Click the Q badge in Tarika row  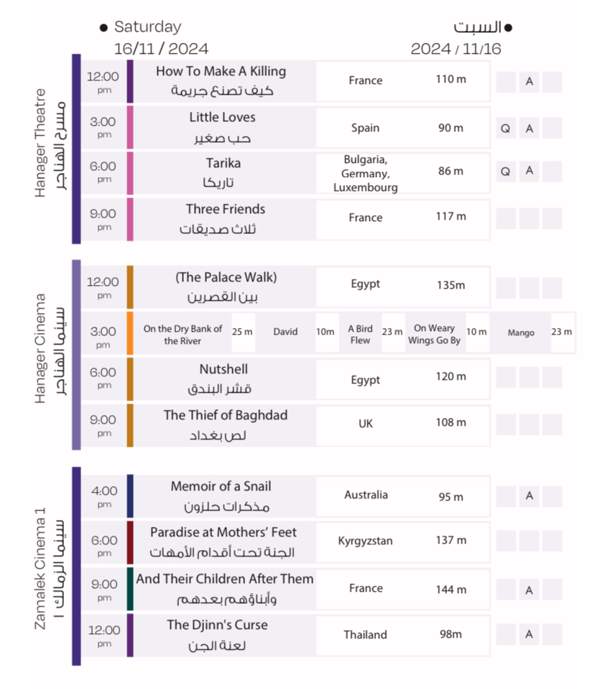click(x=506, y=172)
